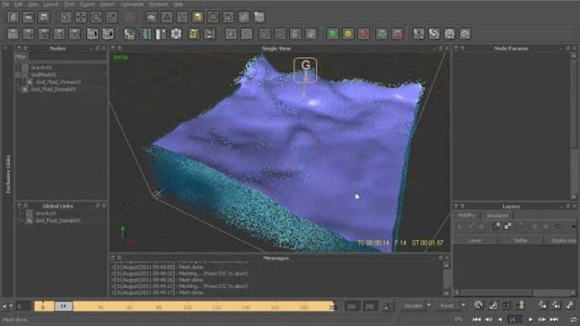Screen dimensions: 580x326
Task: Click frame 100 on the timeline
Action: tap(187, 307)
